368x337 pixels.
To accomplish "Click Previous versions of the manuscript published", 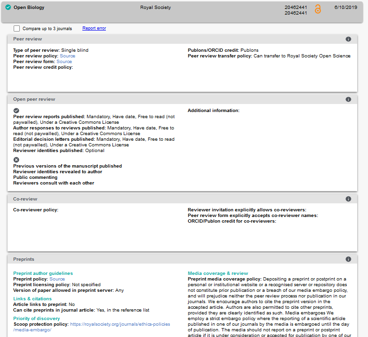I will tap(67, 166).
